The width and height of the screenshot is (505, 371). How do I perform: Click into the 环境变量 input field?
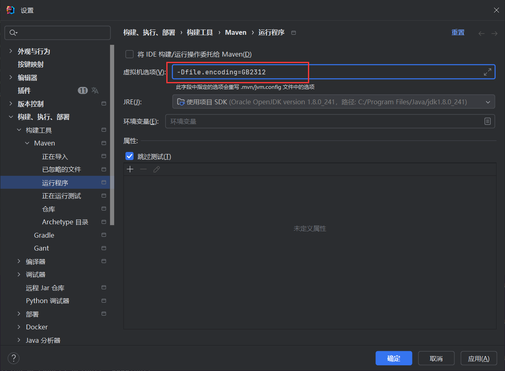[330, 121]
